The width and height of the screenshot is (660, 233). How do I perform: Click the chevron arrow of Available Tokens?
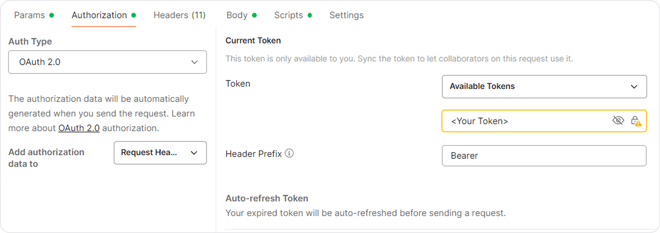coord(634,87)
